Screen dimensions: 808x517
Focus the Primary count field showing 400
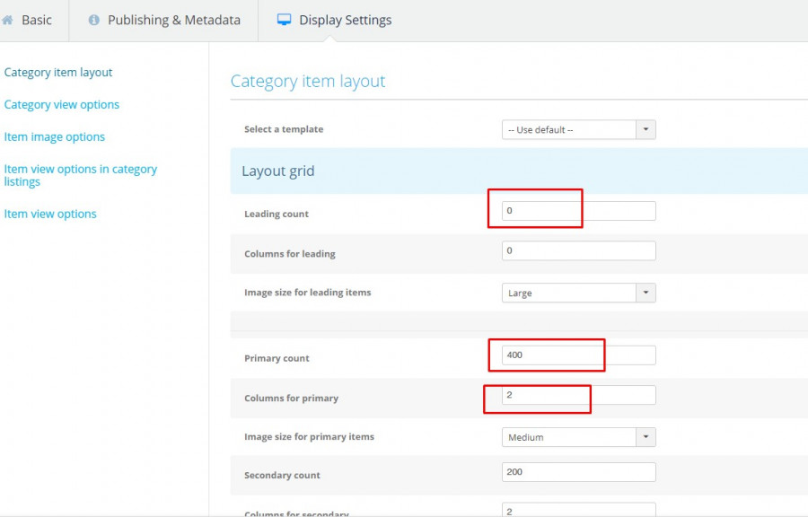point(579,355)
